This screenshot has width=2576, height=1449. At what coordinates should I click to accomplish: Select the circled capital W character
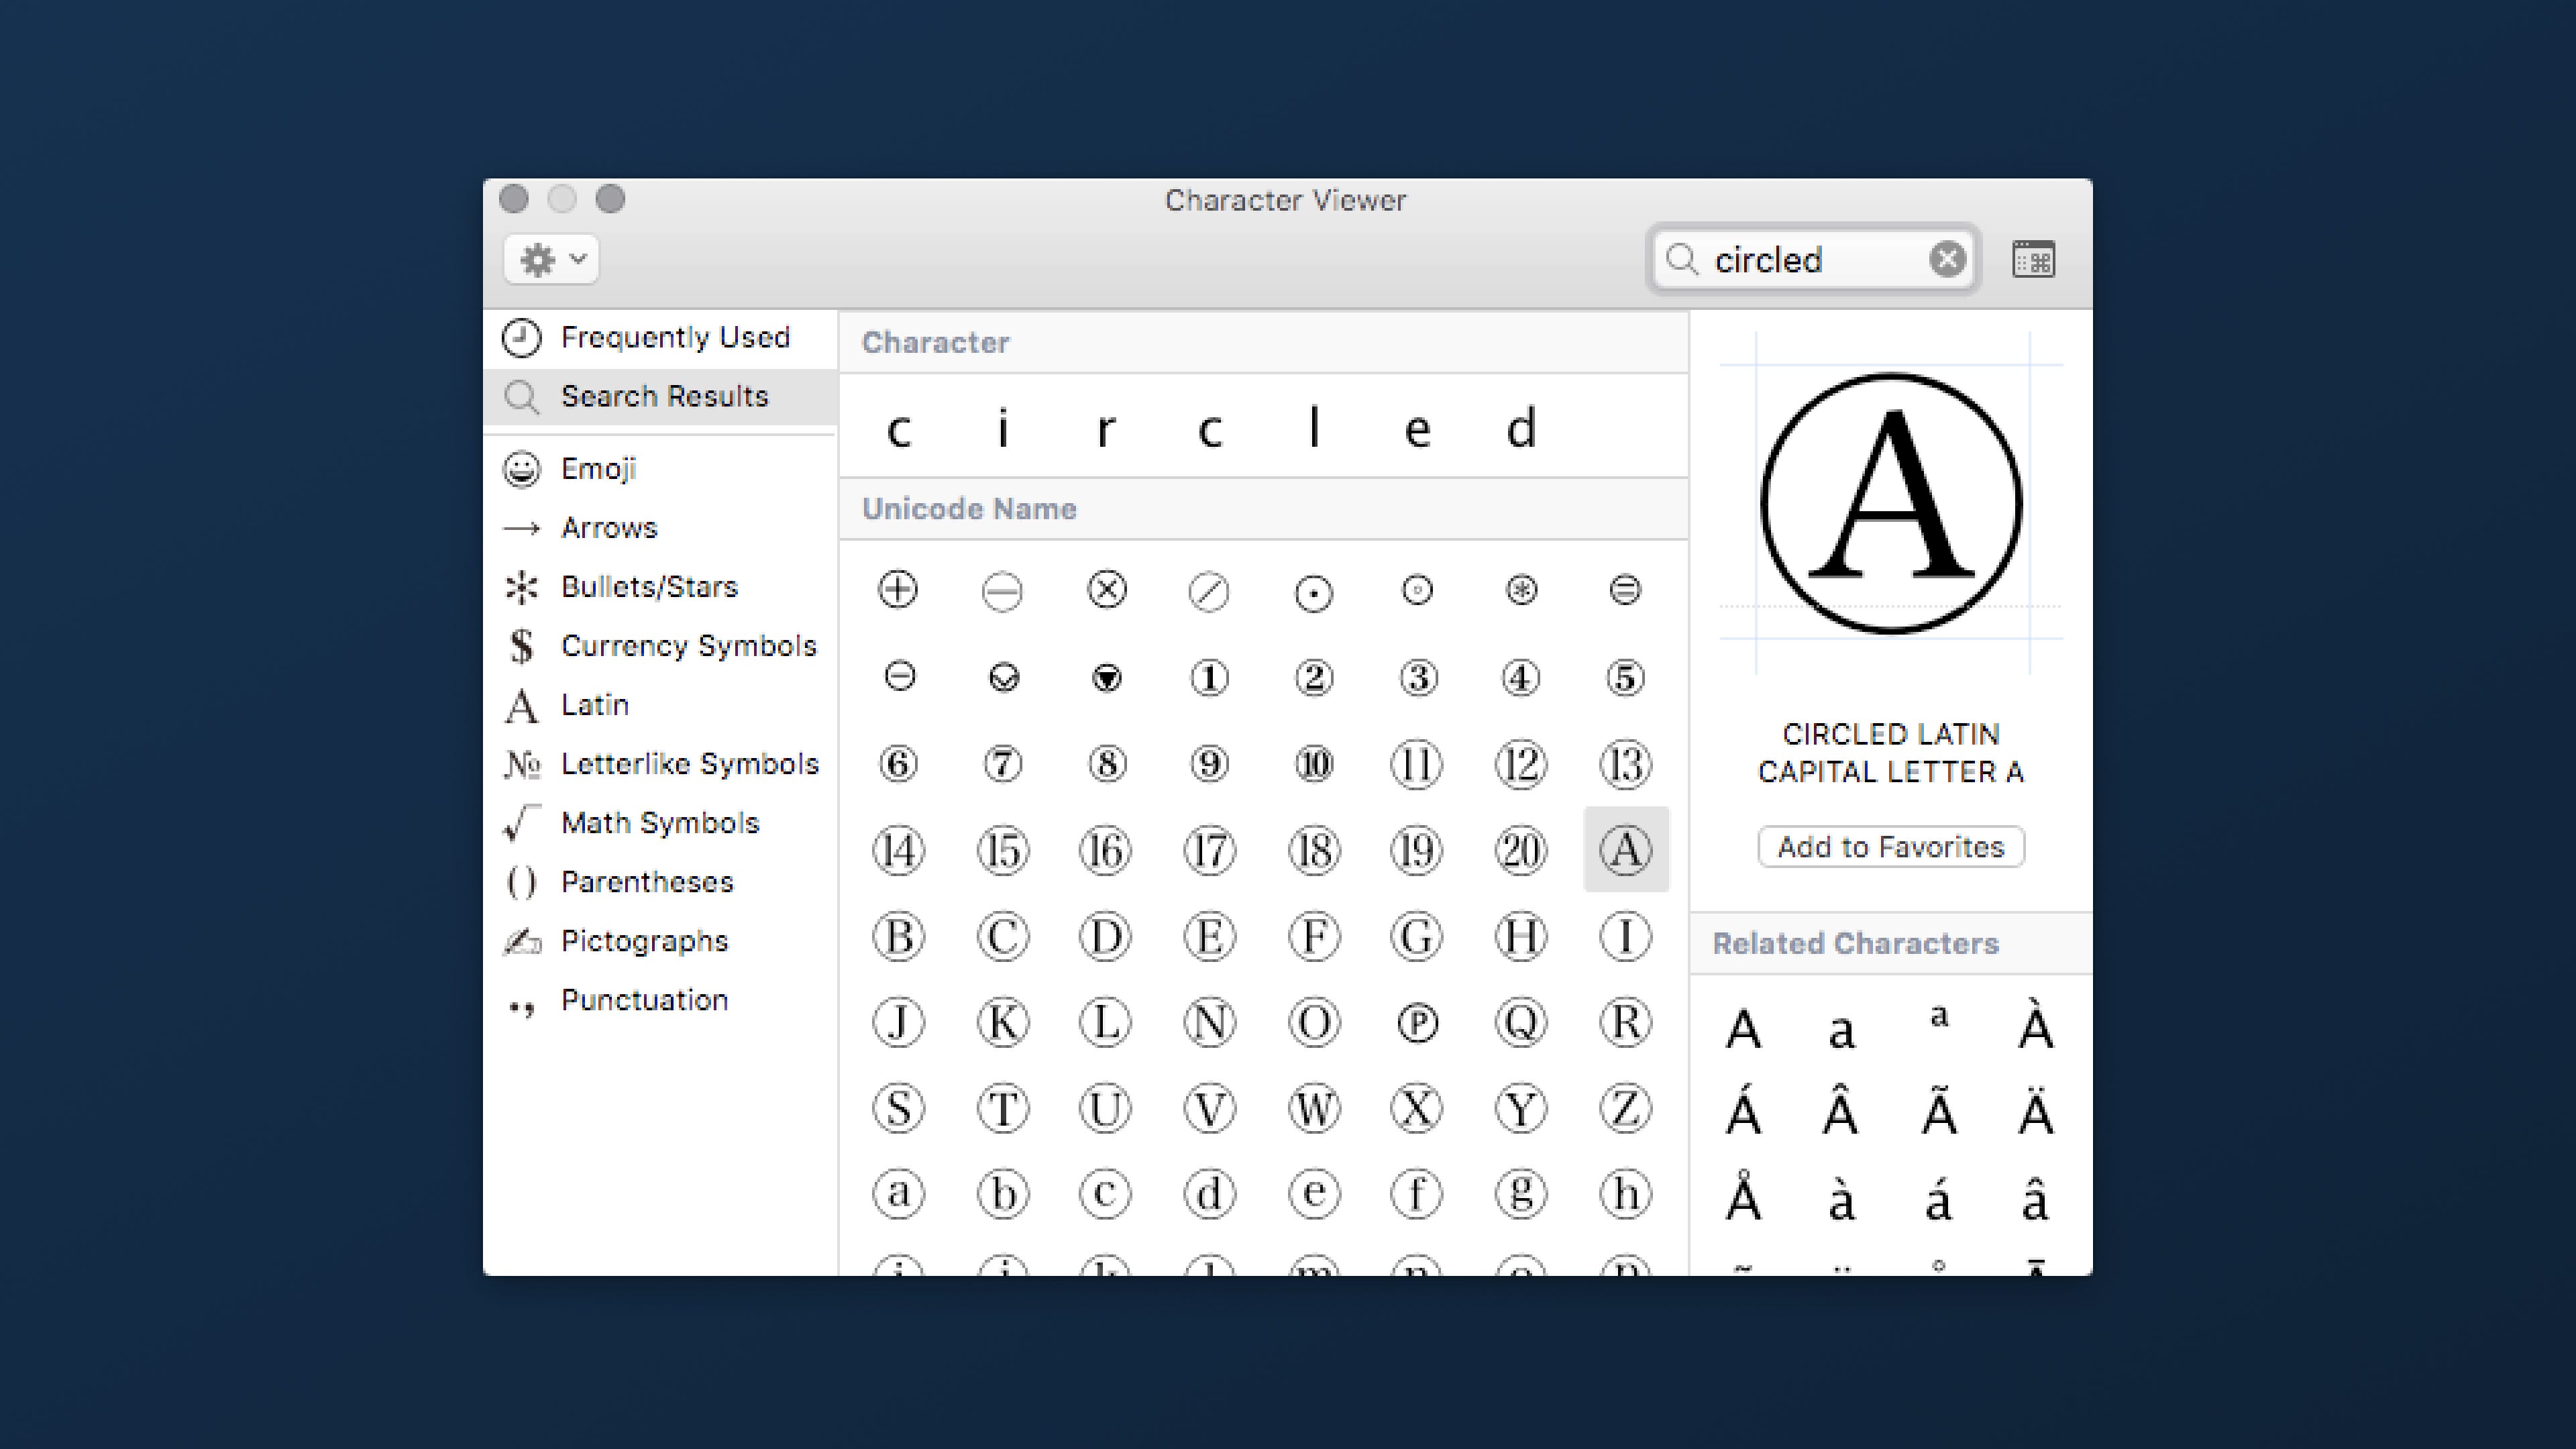pyautogui.click(x=1313, y=1109)
